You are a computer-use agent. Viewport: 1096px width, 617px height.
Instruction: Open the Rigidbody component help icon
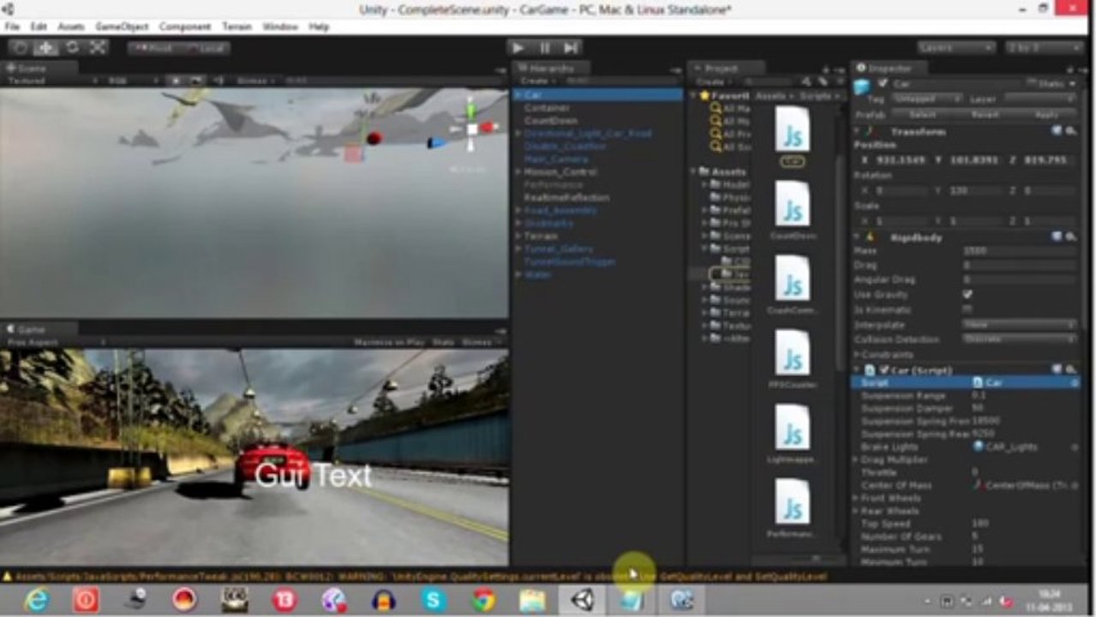(x=1057, y=237)
